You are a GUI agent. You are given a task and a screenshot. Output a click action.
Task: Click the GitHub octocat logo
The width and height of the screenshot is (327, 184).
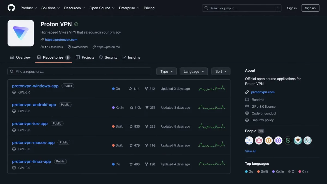coord(11,8)
